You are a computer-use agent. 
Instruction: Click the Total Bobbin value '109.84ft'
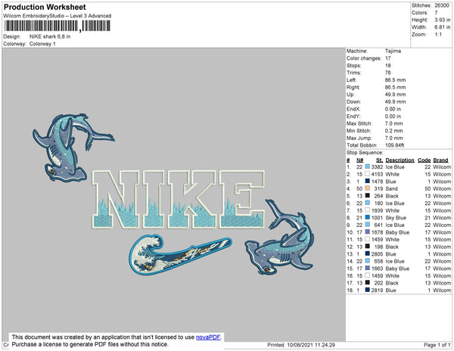394,145
